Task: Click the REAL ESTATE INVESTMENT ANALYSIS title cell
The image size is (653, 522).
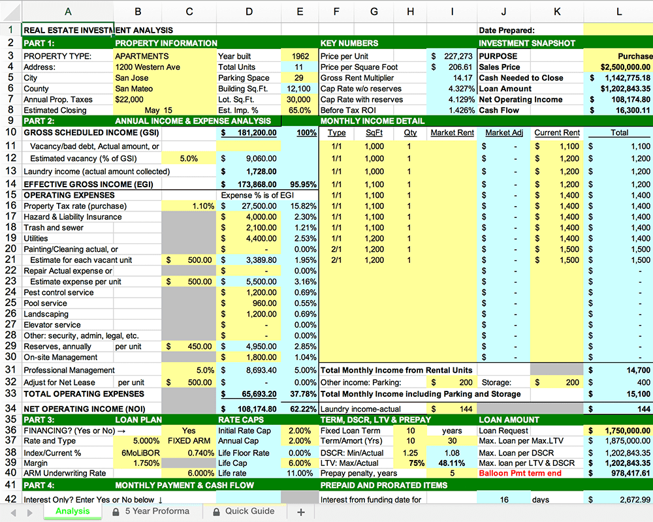Action: click(67, 30)
